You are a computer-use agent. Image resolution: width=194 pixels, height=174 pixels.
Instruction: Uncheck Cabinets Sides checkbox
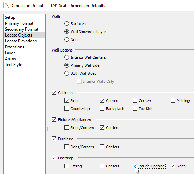coord(67,101)
